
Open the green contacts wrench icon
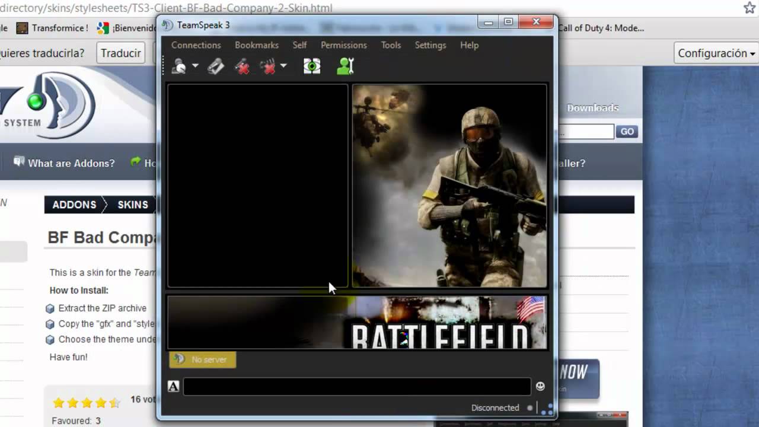click(345, 66)
